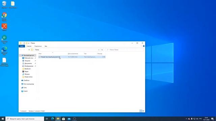This screenshot has height=121, width=216.
Task: Refresh the folder view
Action: pyautogui.click(x=102, y=50)
